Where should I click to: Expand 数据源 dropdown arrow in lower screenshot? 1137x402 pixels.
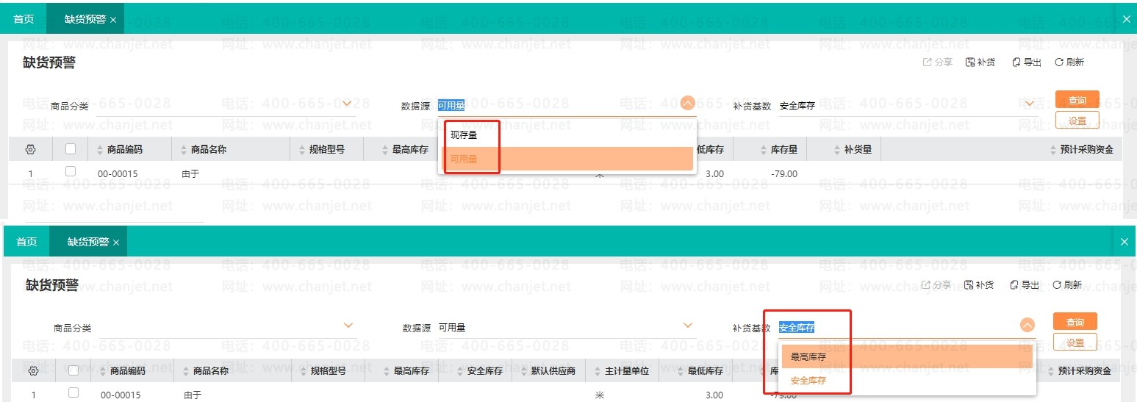pyautogui.click(x=688, y=325)
